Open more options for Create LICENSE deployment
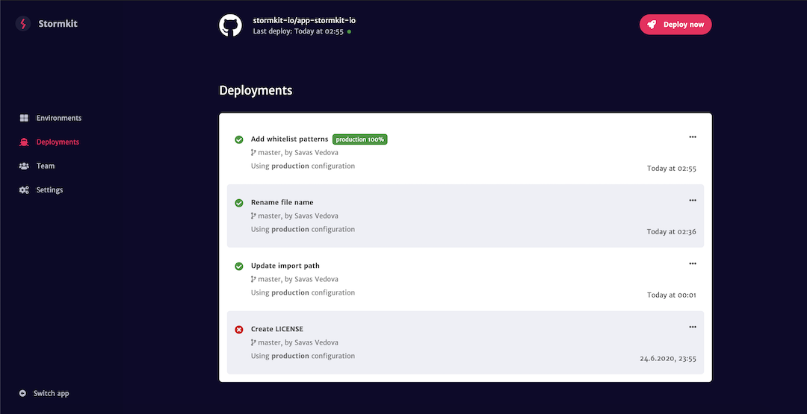 point(692,327)
